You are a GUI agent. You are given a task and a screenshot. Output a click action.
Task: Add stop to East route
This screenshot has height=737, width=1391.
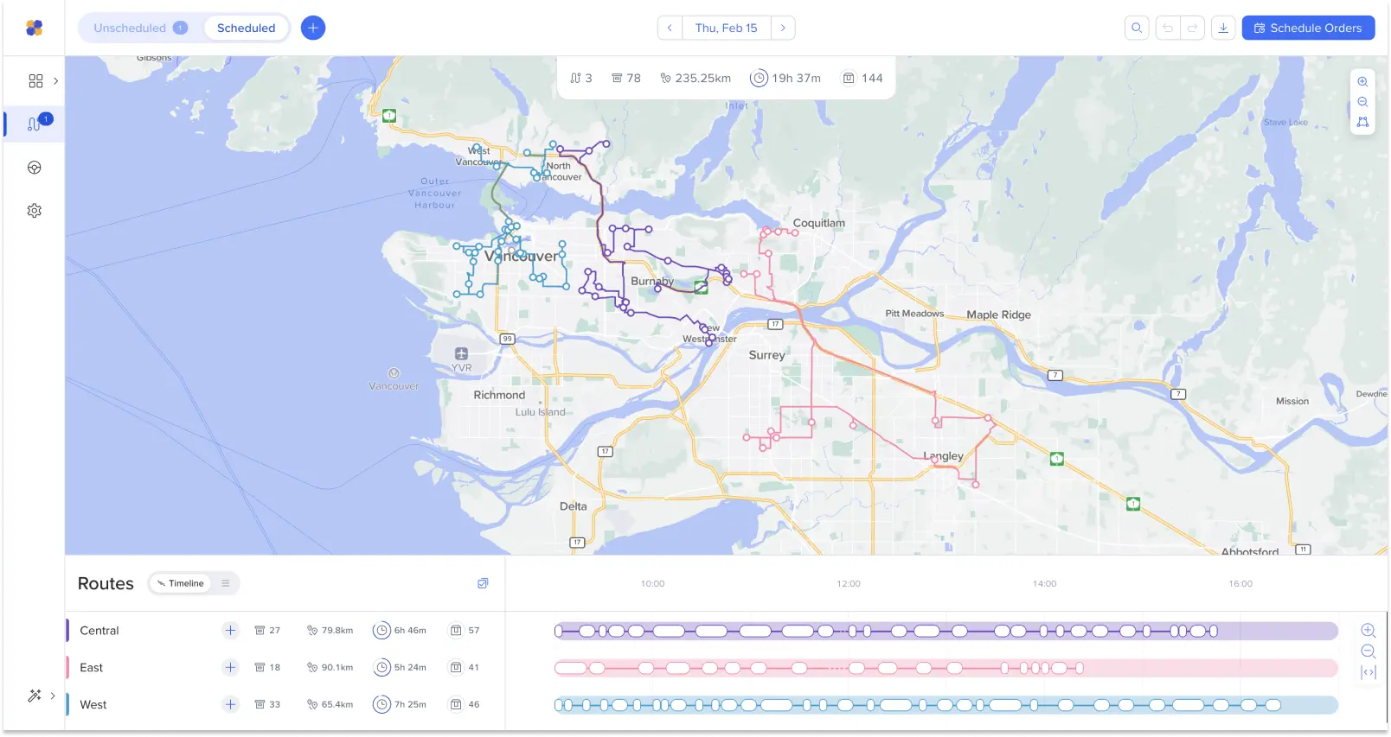[230, 668]
